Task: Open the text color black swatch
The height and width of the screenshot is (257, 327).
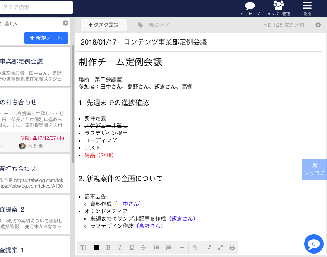Action: point(97,248)
